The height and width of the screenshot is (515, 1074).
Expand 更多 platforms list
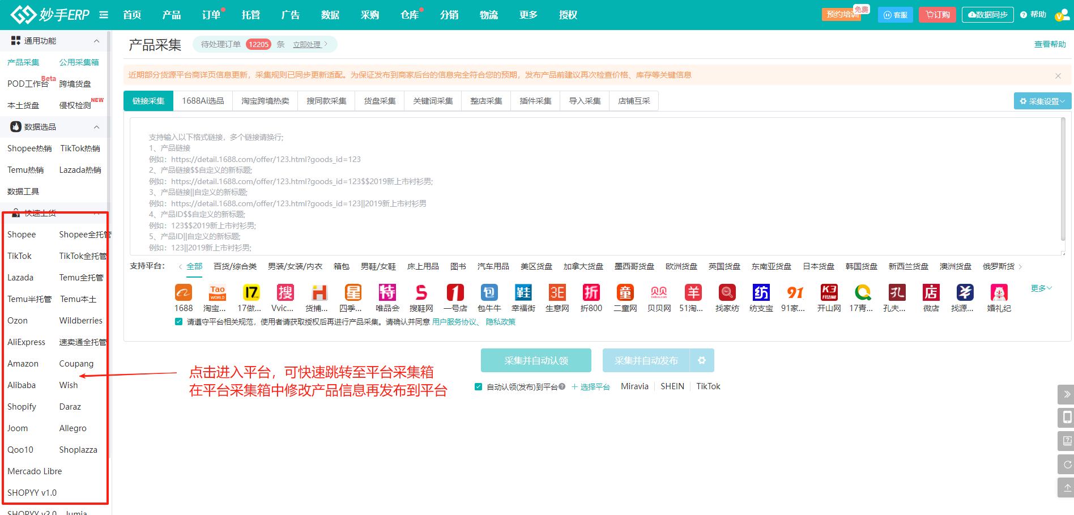(x=1041, y=288)
